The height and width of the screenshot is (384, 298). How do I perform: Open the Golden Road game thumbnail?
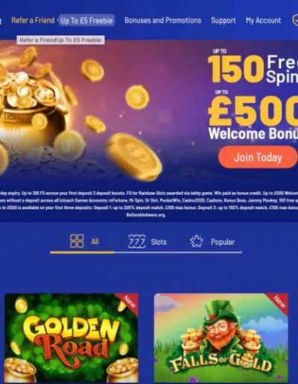pos(72,338)
